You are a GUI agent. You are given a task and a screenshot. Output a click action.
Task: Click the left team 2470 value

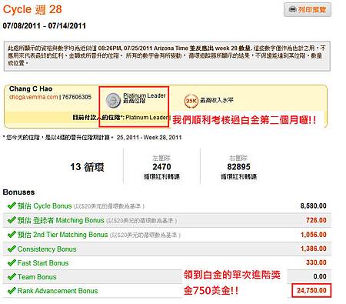161,167
